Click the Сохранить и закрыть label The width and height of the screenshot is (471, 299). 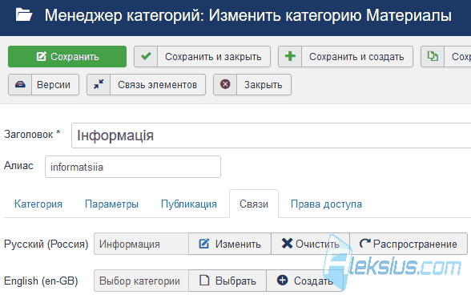click(213, 56)
